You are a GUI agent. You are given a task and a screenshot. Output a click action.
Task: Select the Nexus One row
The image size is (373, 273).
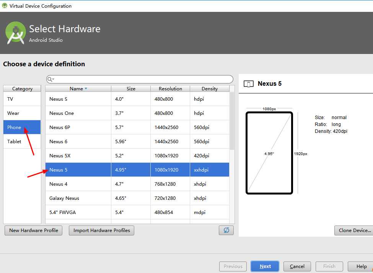pyautogui.click(x=137, y=113)
